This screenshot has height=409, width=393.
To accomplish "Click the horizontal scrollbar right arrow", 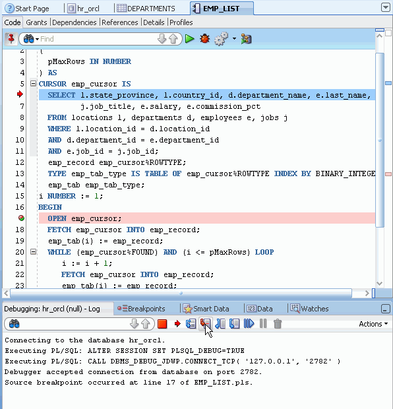I will click(x=367, y=293).
